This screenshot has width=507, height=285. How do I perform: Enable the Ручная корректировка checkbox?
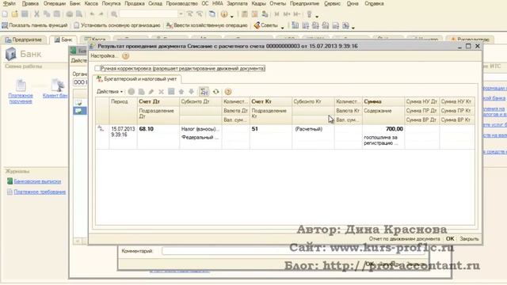pos(97,69)
